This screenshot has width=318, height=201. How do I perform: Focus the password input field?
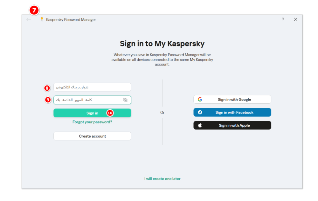click(87, 100)
